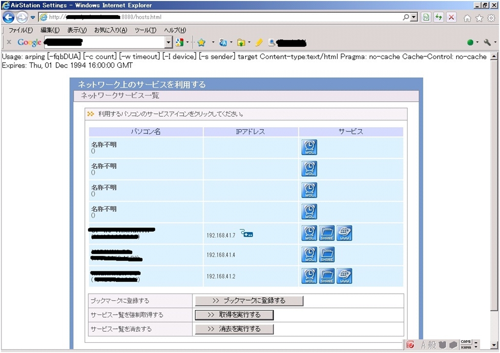
Task: Click the WOL icon for 192.168.41.4
Action: [x=309, y=254]
